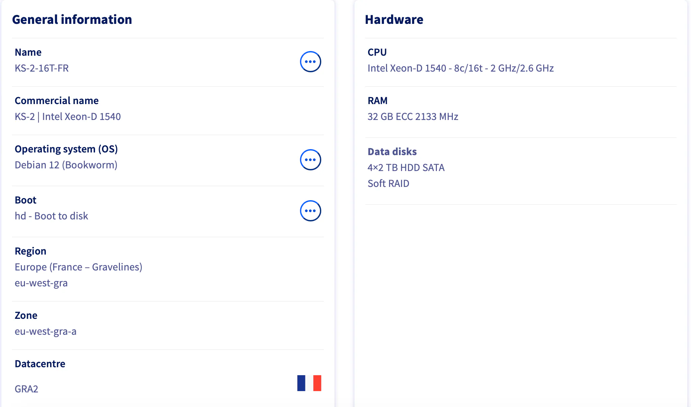Click the General information heading
This screenshot has height=407, width=691.
[72, 20]
